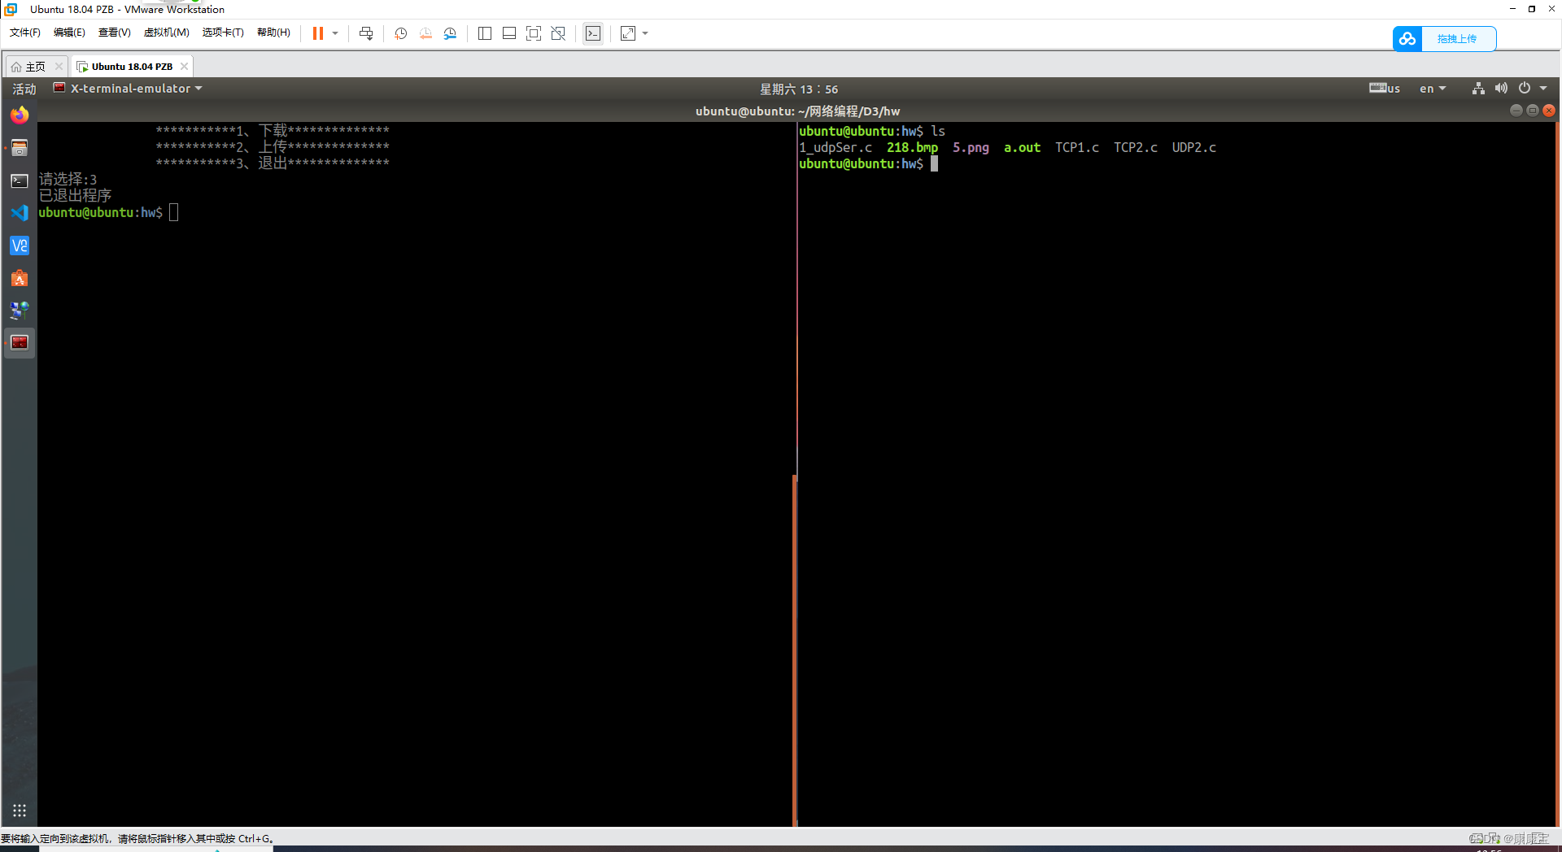Minimize the terminal window
Image resolution: width=1562 pixels, height=852 pixels.
click(x=1516, y=111)
